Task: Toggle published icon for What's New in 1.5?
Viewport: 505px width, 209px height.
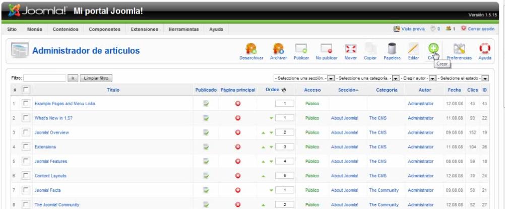Action: 206,118
